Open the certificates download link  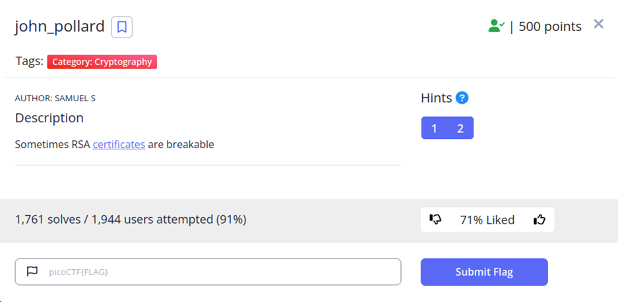[x=119, y=144]
